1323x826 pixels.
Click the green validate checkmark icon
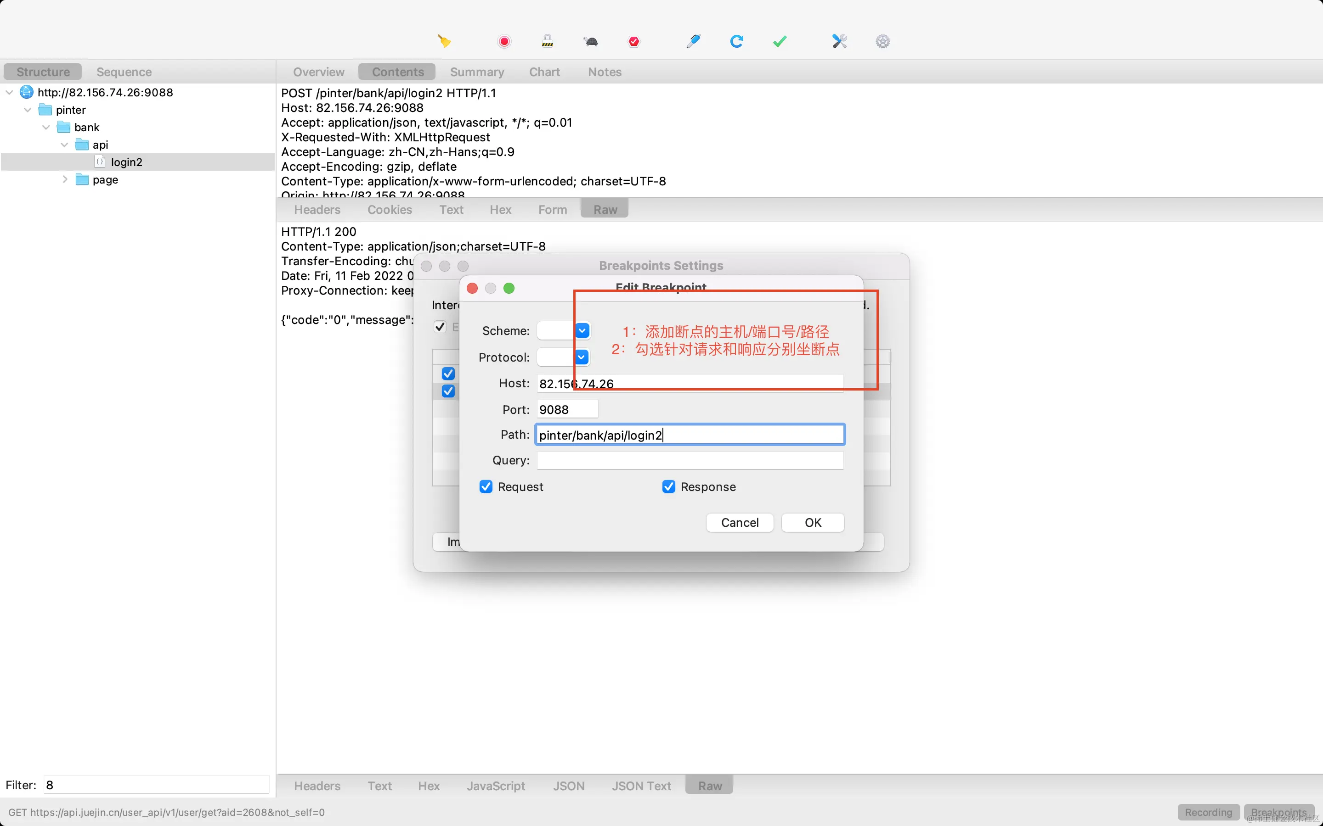780,41
